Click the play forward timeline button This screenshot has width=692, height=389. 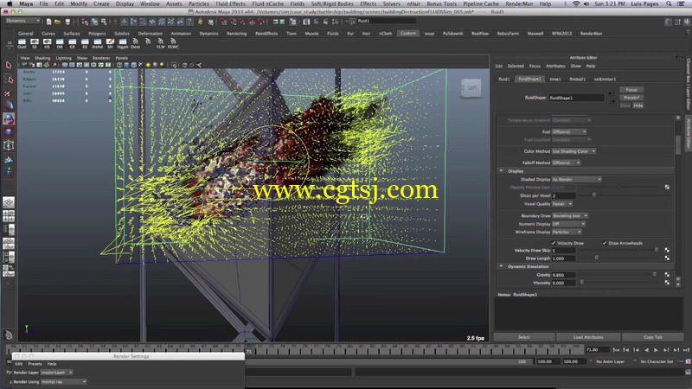[656, 350]
